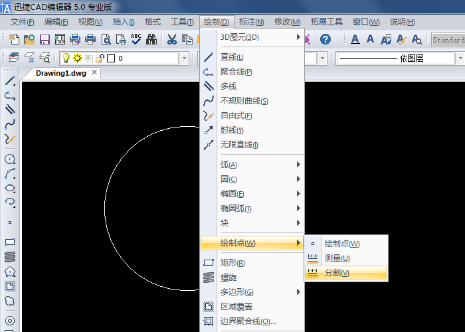Toggle the layer lightbulb on/off icon

tap(66, 58)
